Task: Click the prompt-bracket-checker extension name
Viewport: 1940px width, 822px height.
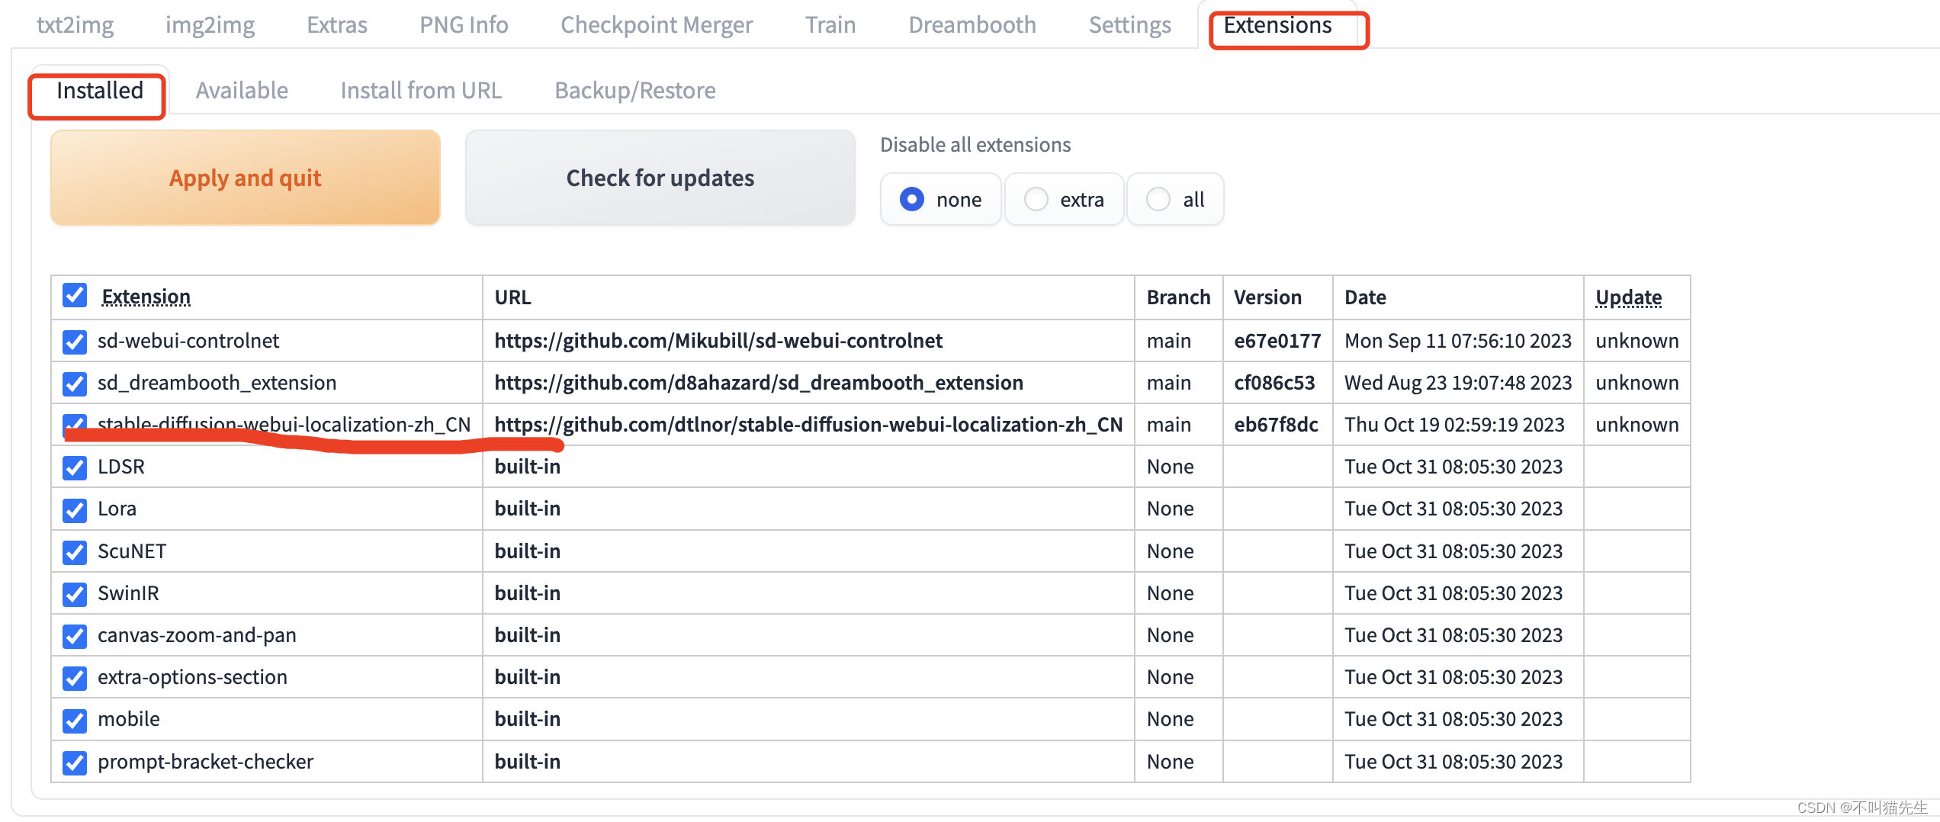Action: 205,762
